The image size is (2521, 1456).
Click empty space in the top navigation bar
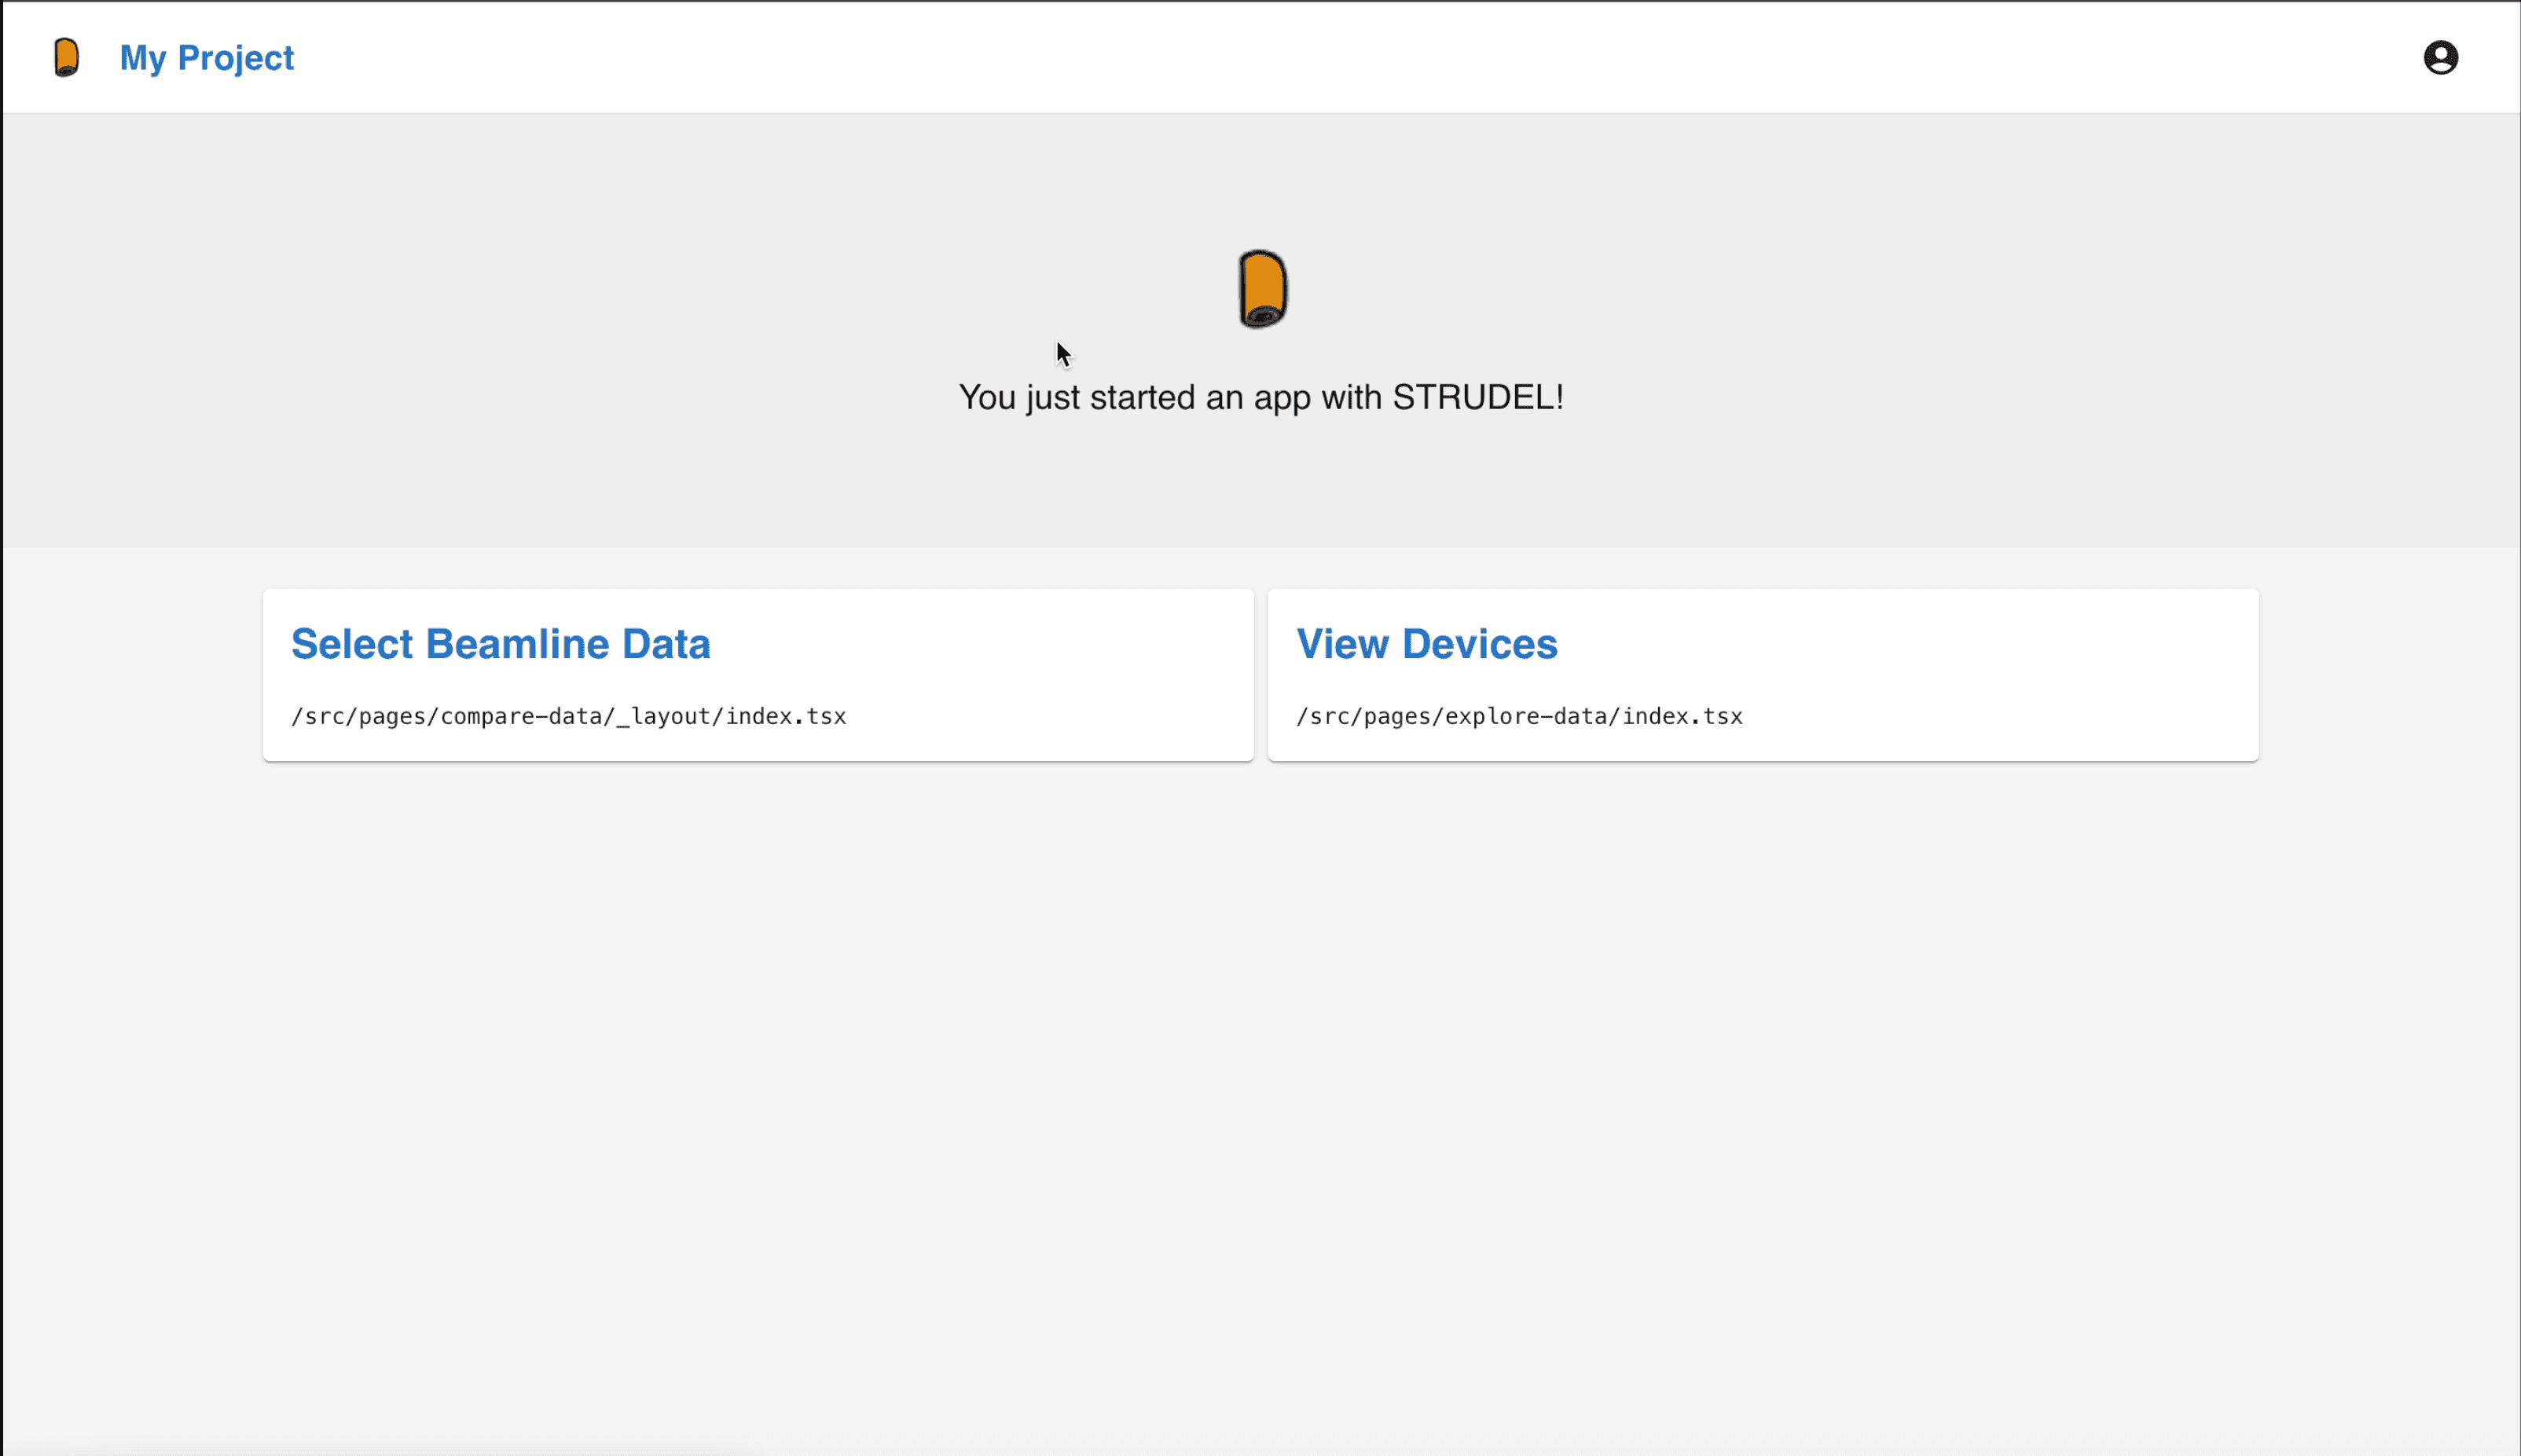click(x=1301, y=57)
